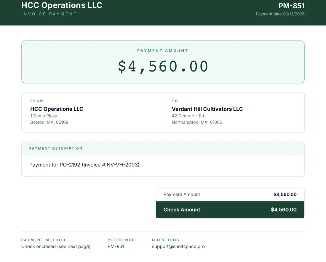Click the 42 Demo Hill Rd address
Viewport: 326px width, 262px height.
point(188,116)
